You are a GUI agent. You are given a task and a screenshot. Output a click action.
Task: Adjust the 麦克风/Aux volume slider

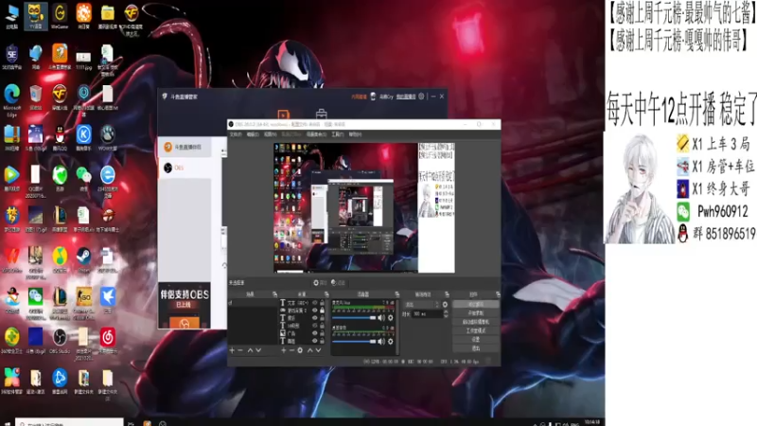pyautogui.click(x=354, y=318)
